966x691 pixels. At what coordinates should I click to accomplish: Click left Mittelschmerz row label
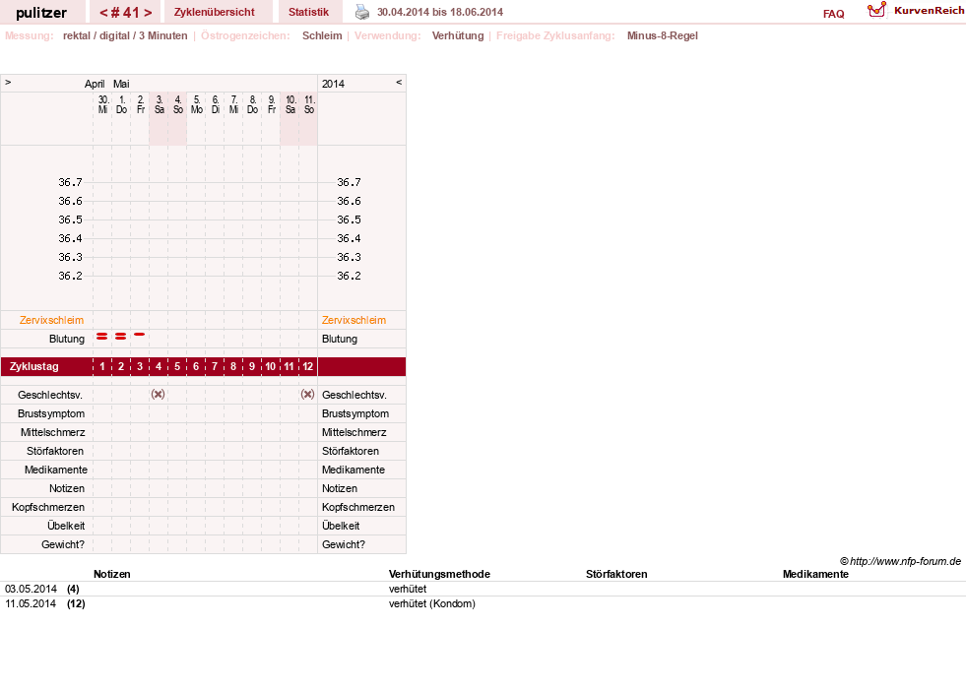(53, 432)
